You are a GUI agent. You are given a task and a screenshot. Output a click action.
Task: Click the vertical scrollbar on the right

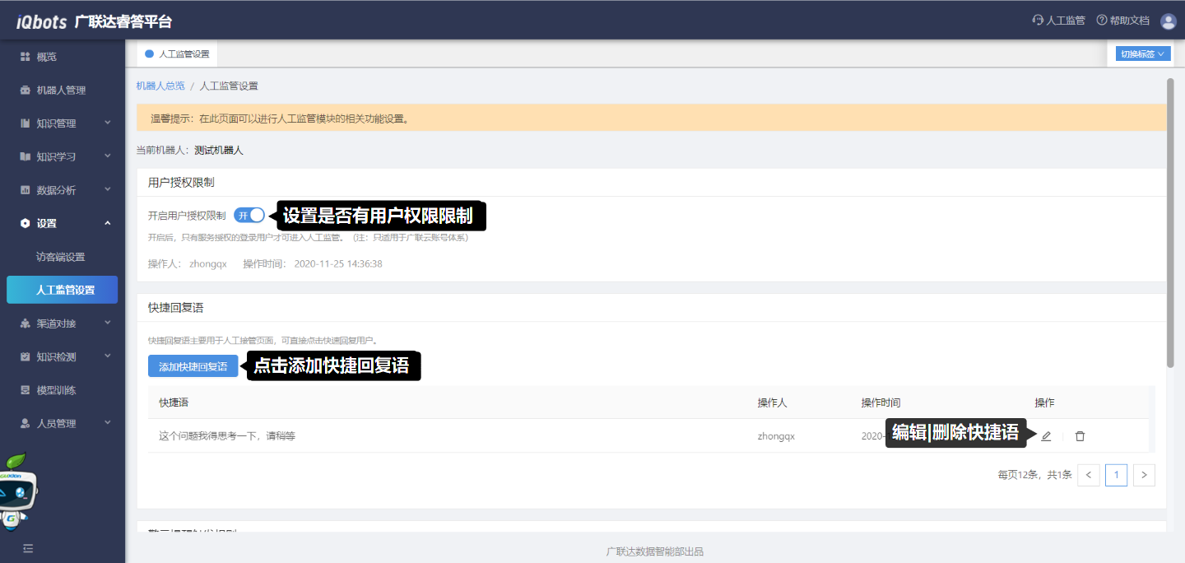pyautogui.click(x=1170, y=222)
